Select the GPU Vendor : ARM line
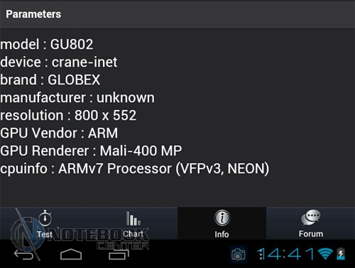 59,133
